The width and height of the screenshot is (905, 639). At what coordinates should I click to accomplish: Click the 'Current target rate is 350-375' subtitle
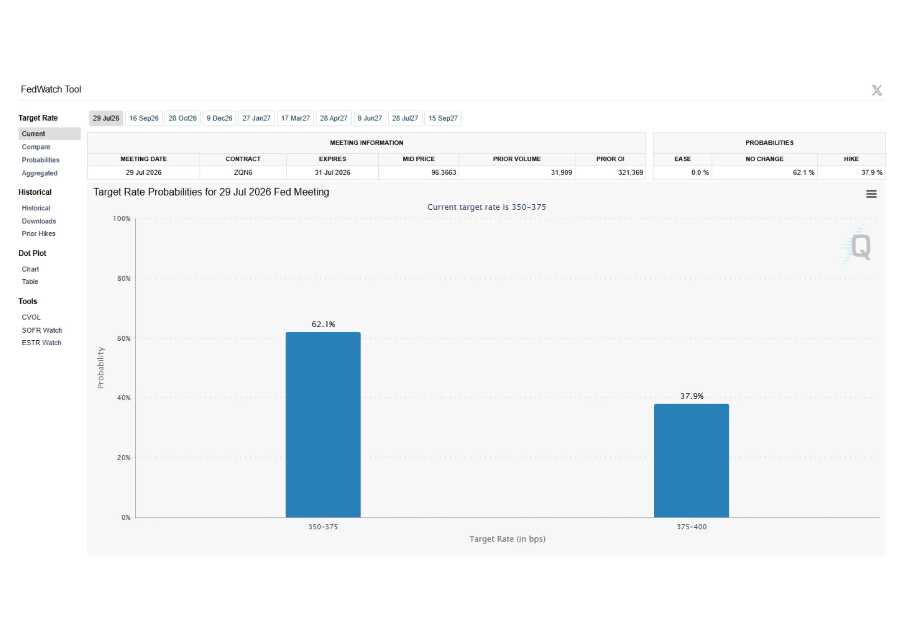pyautogui.click(x=486, y=207)
